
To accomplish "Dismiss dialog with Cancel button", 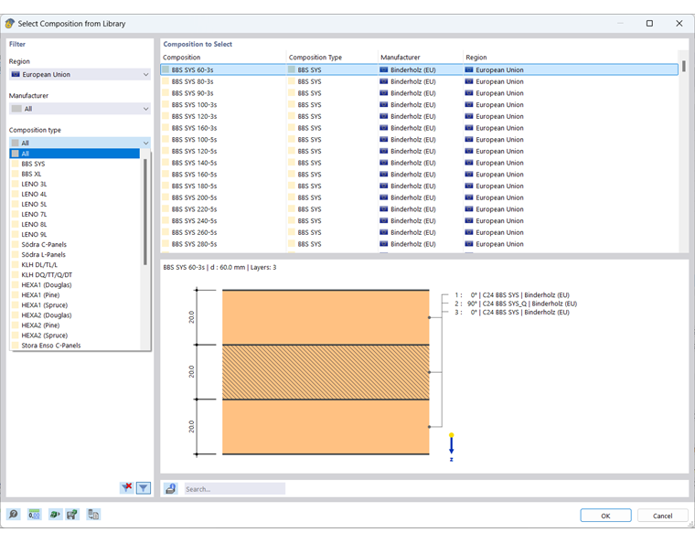I will 662,516.
